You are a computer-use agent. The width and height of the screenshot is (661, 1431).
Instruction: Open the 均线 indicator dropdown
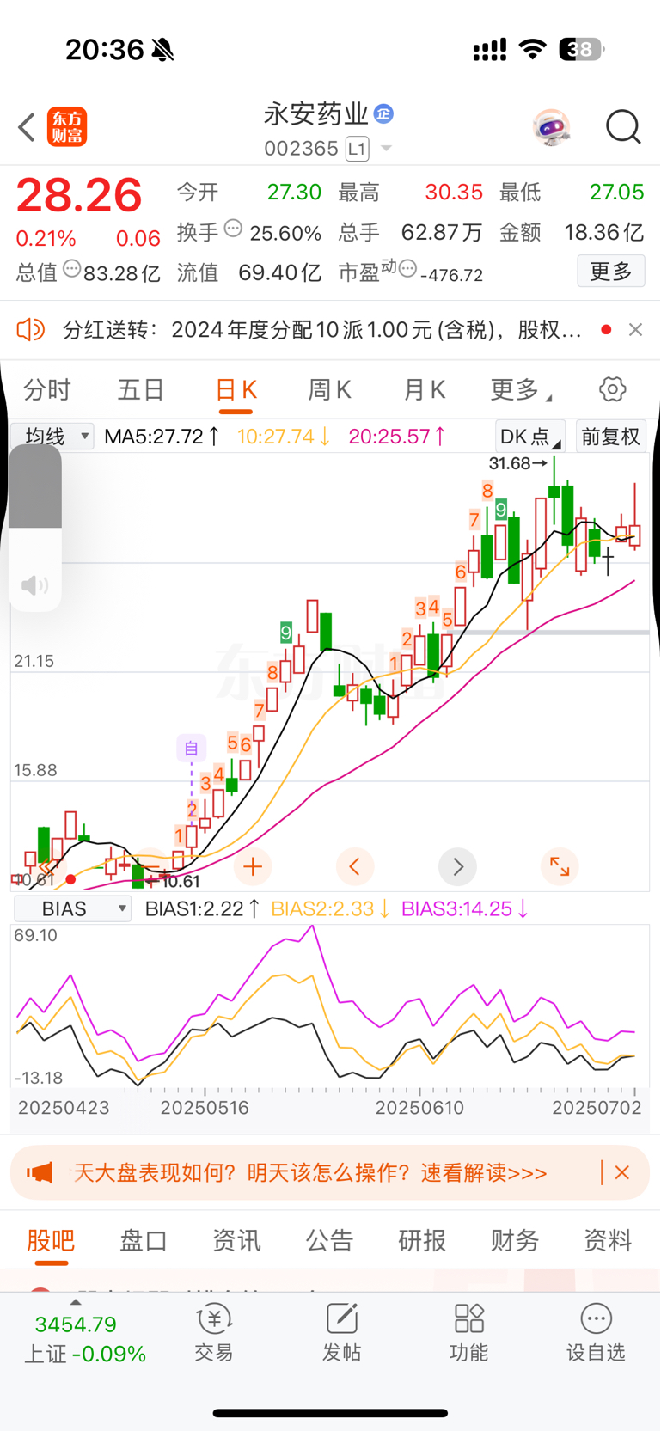coord(53,436)
